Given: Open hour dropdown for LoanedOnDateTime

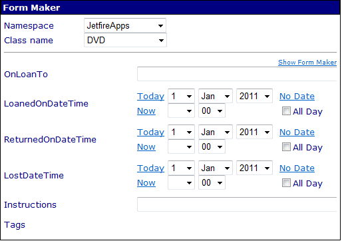Looking at the screenshot, I should tap(181, 111).
